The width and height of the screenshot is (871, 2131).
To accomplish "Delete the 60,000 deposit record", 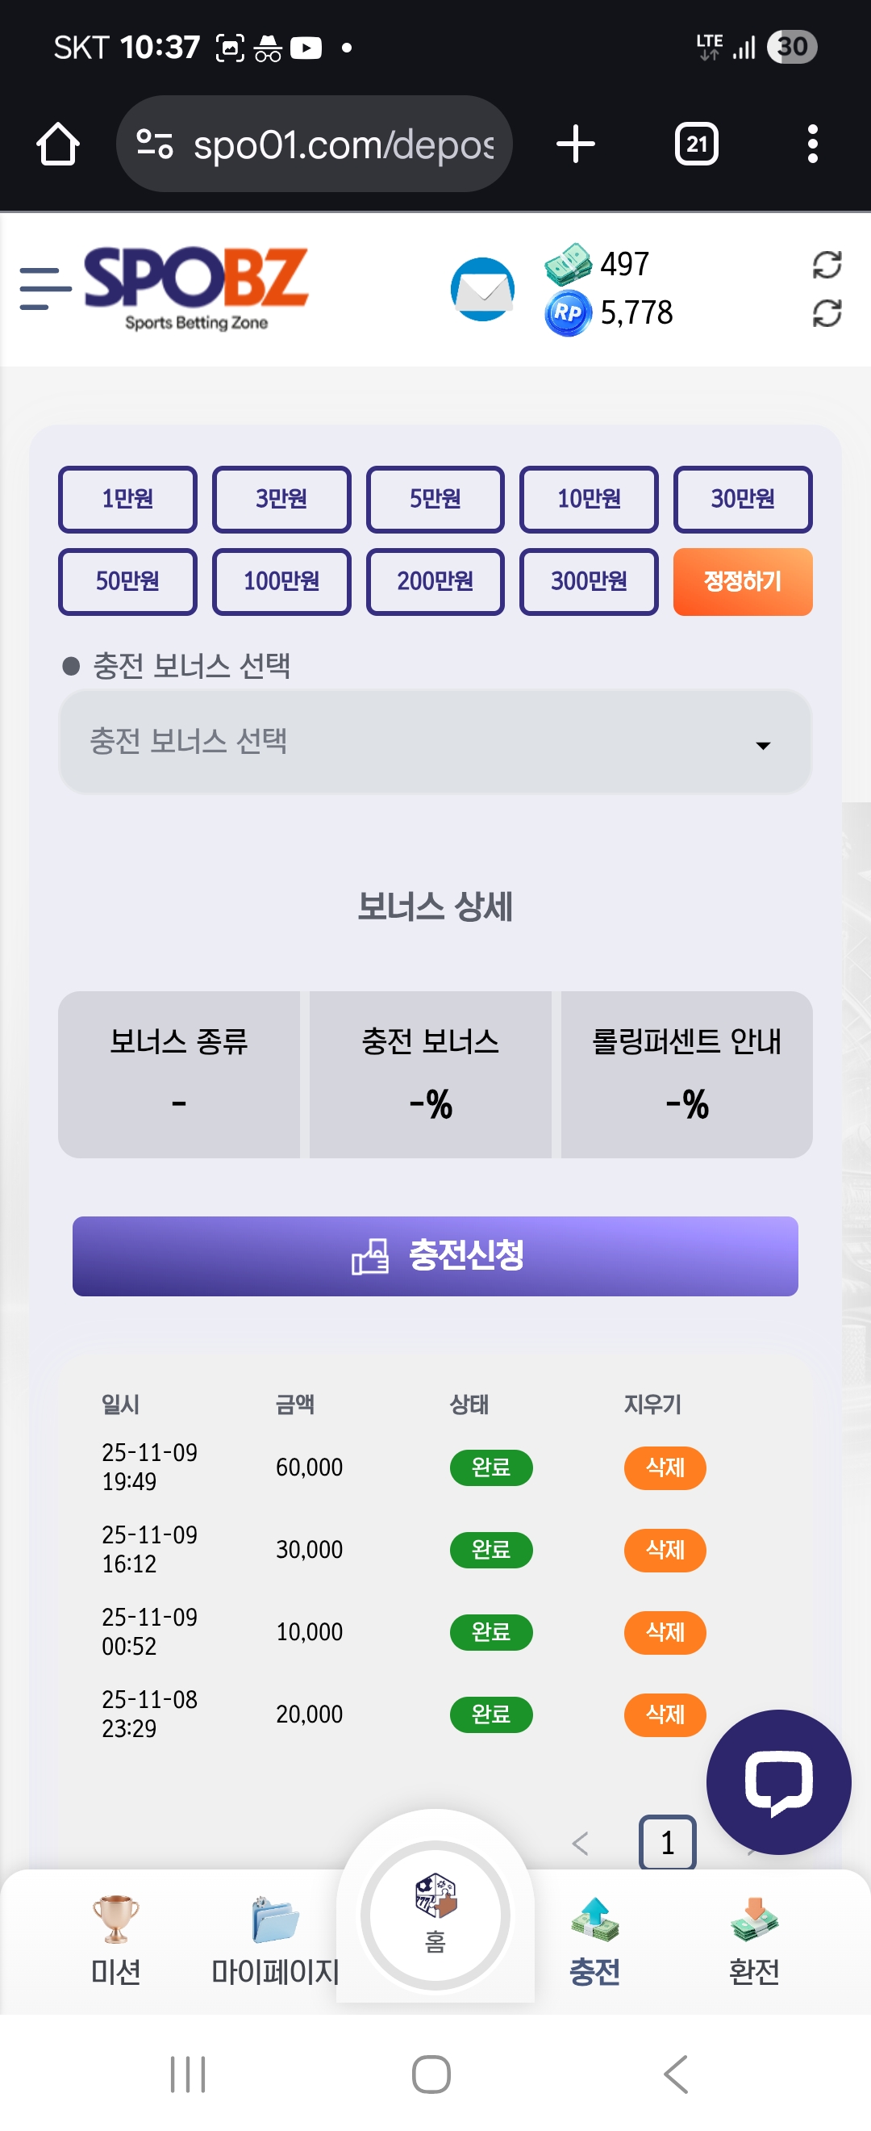I will coord(665,1467).
